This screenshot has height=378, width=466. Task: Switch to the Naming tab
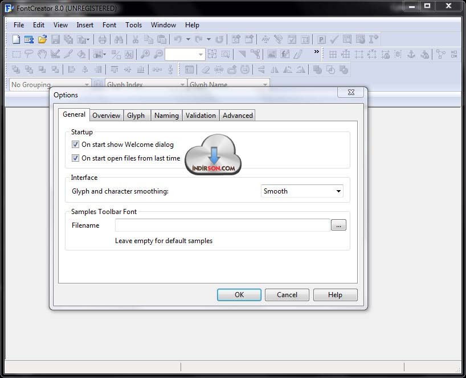(x=166, y=116)
